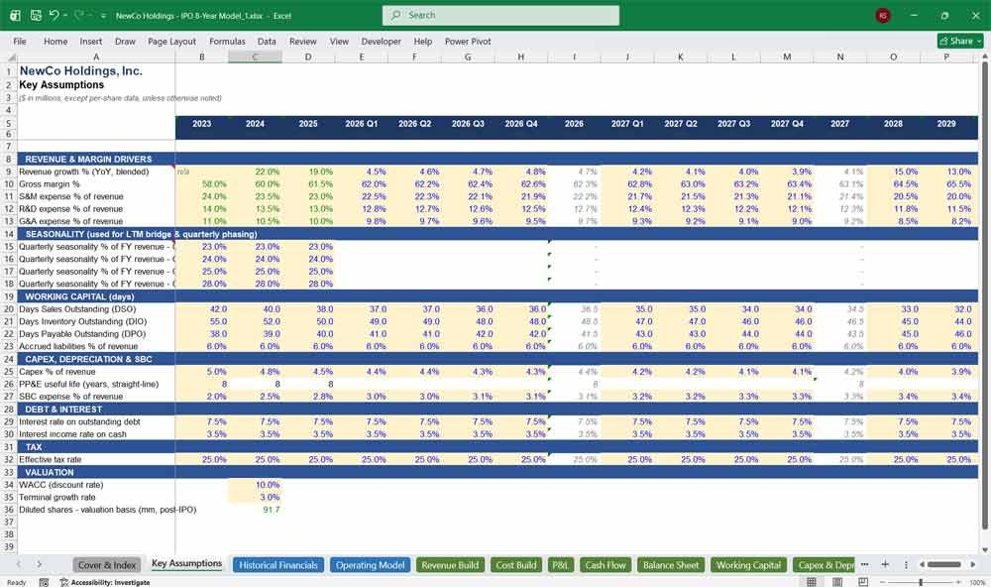This screenshot has width=991, height=587.
Task: Click the 'Effective tax rate' label
Action: [x=50, y=459]
